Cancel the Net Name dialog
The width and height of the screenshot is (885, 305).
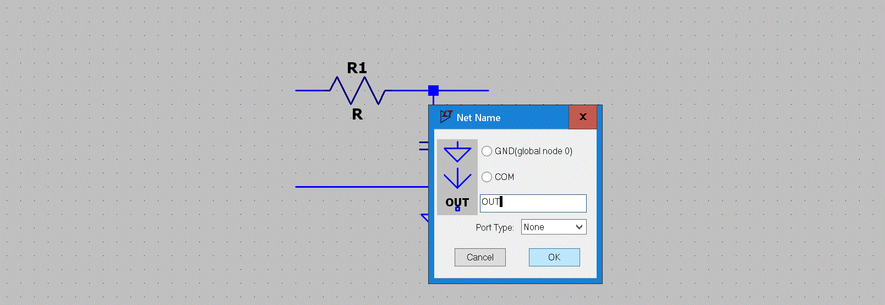tap(480, 257)
